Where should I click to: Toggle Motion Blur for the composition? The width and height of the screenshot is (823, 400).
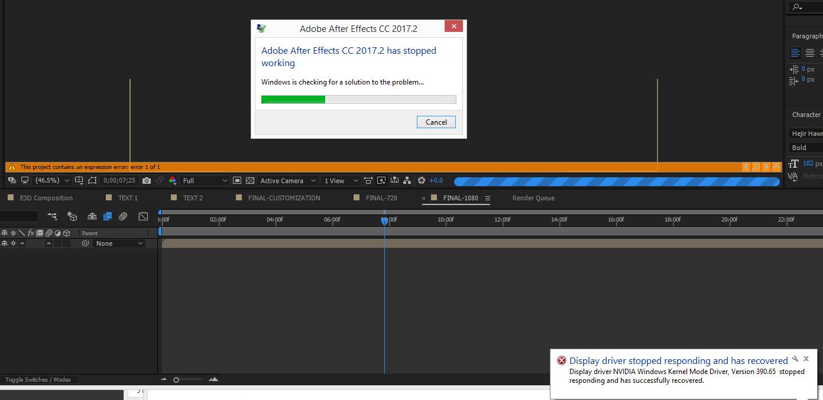click(x=123, y=216)
